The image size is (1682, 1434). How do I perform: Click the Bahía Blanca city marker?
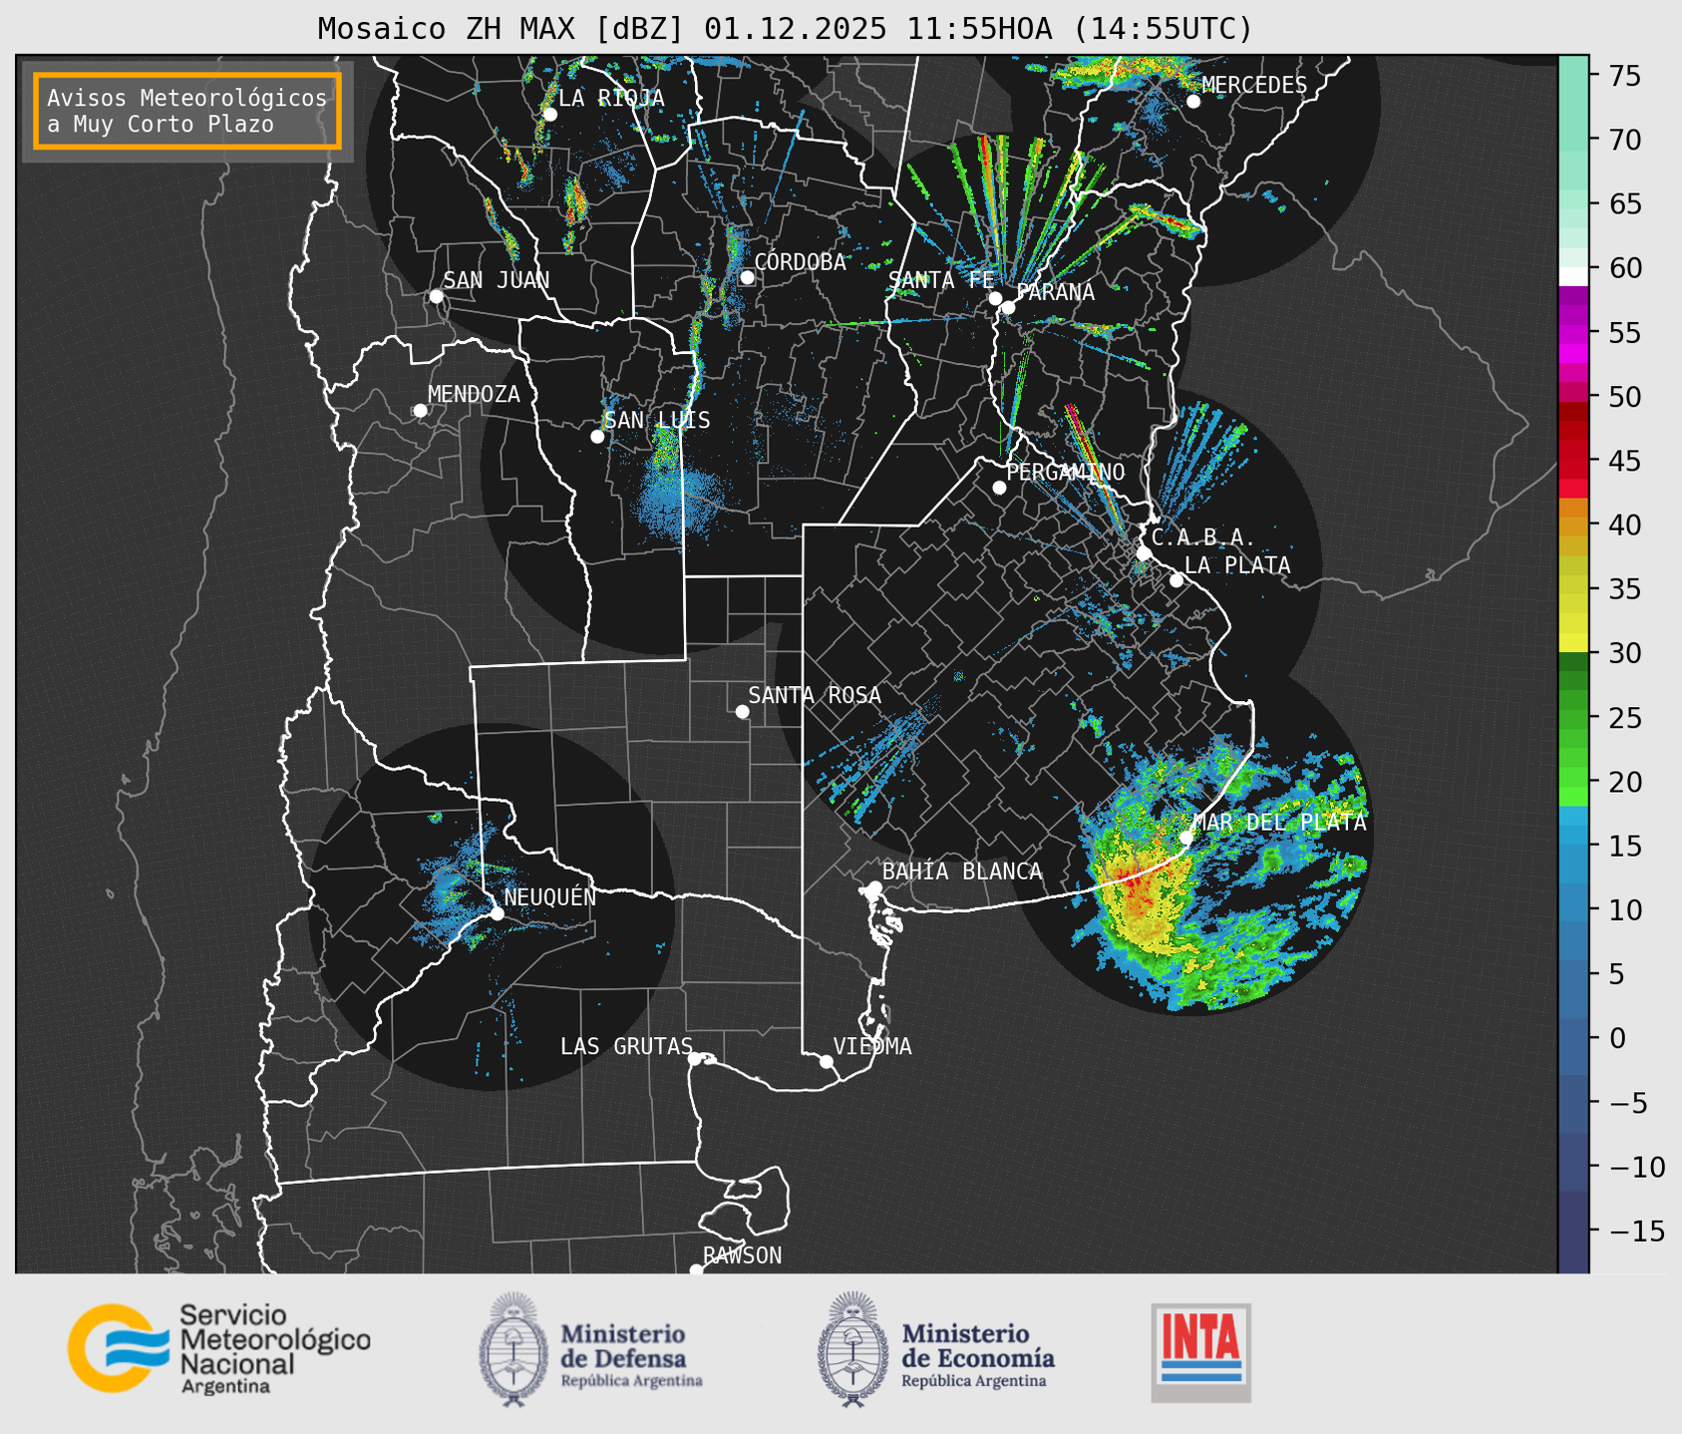[874, 888]
